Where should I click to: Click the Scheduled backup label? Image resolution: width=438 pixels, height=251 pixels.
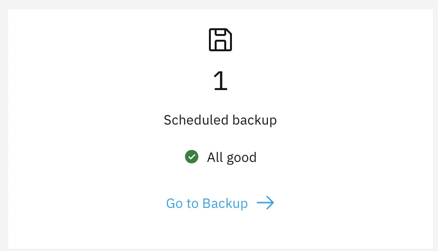click(x=220, y=120)
